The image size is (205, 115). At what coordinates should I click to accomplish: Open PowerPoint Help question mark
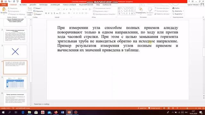tap(189, 1)
